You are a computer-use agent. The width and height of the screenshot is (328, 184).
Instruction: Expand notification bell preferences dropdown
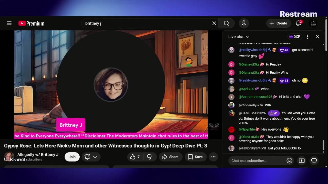click(91, 157)
